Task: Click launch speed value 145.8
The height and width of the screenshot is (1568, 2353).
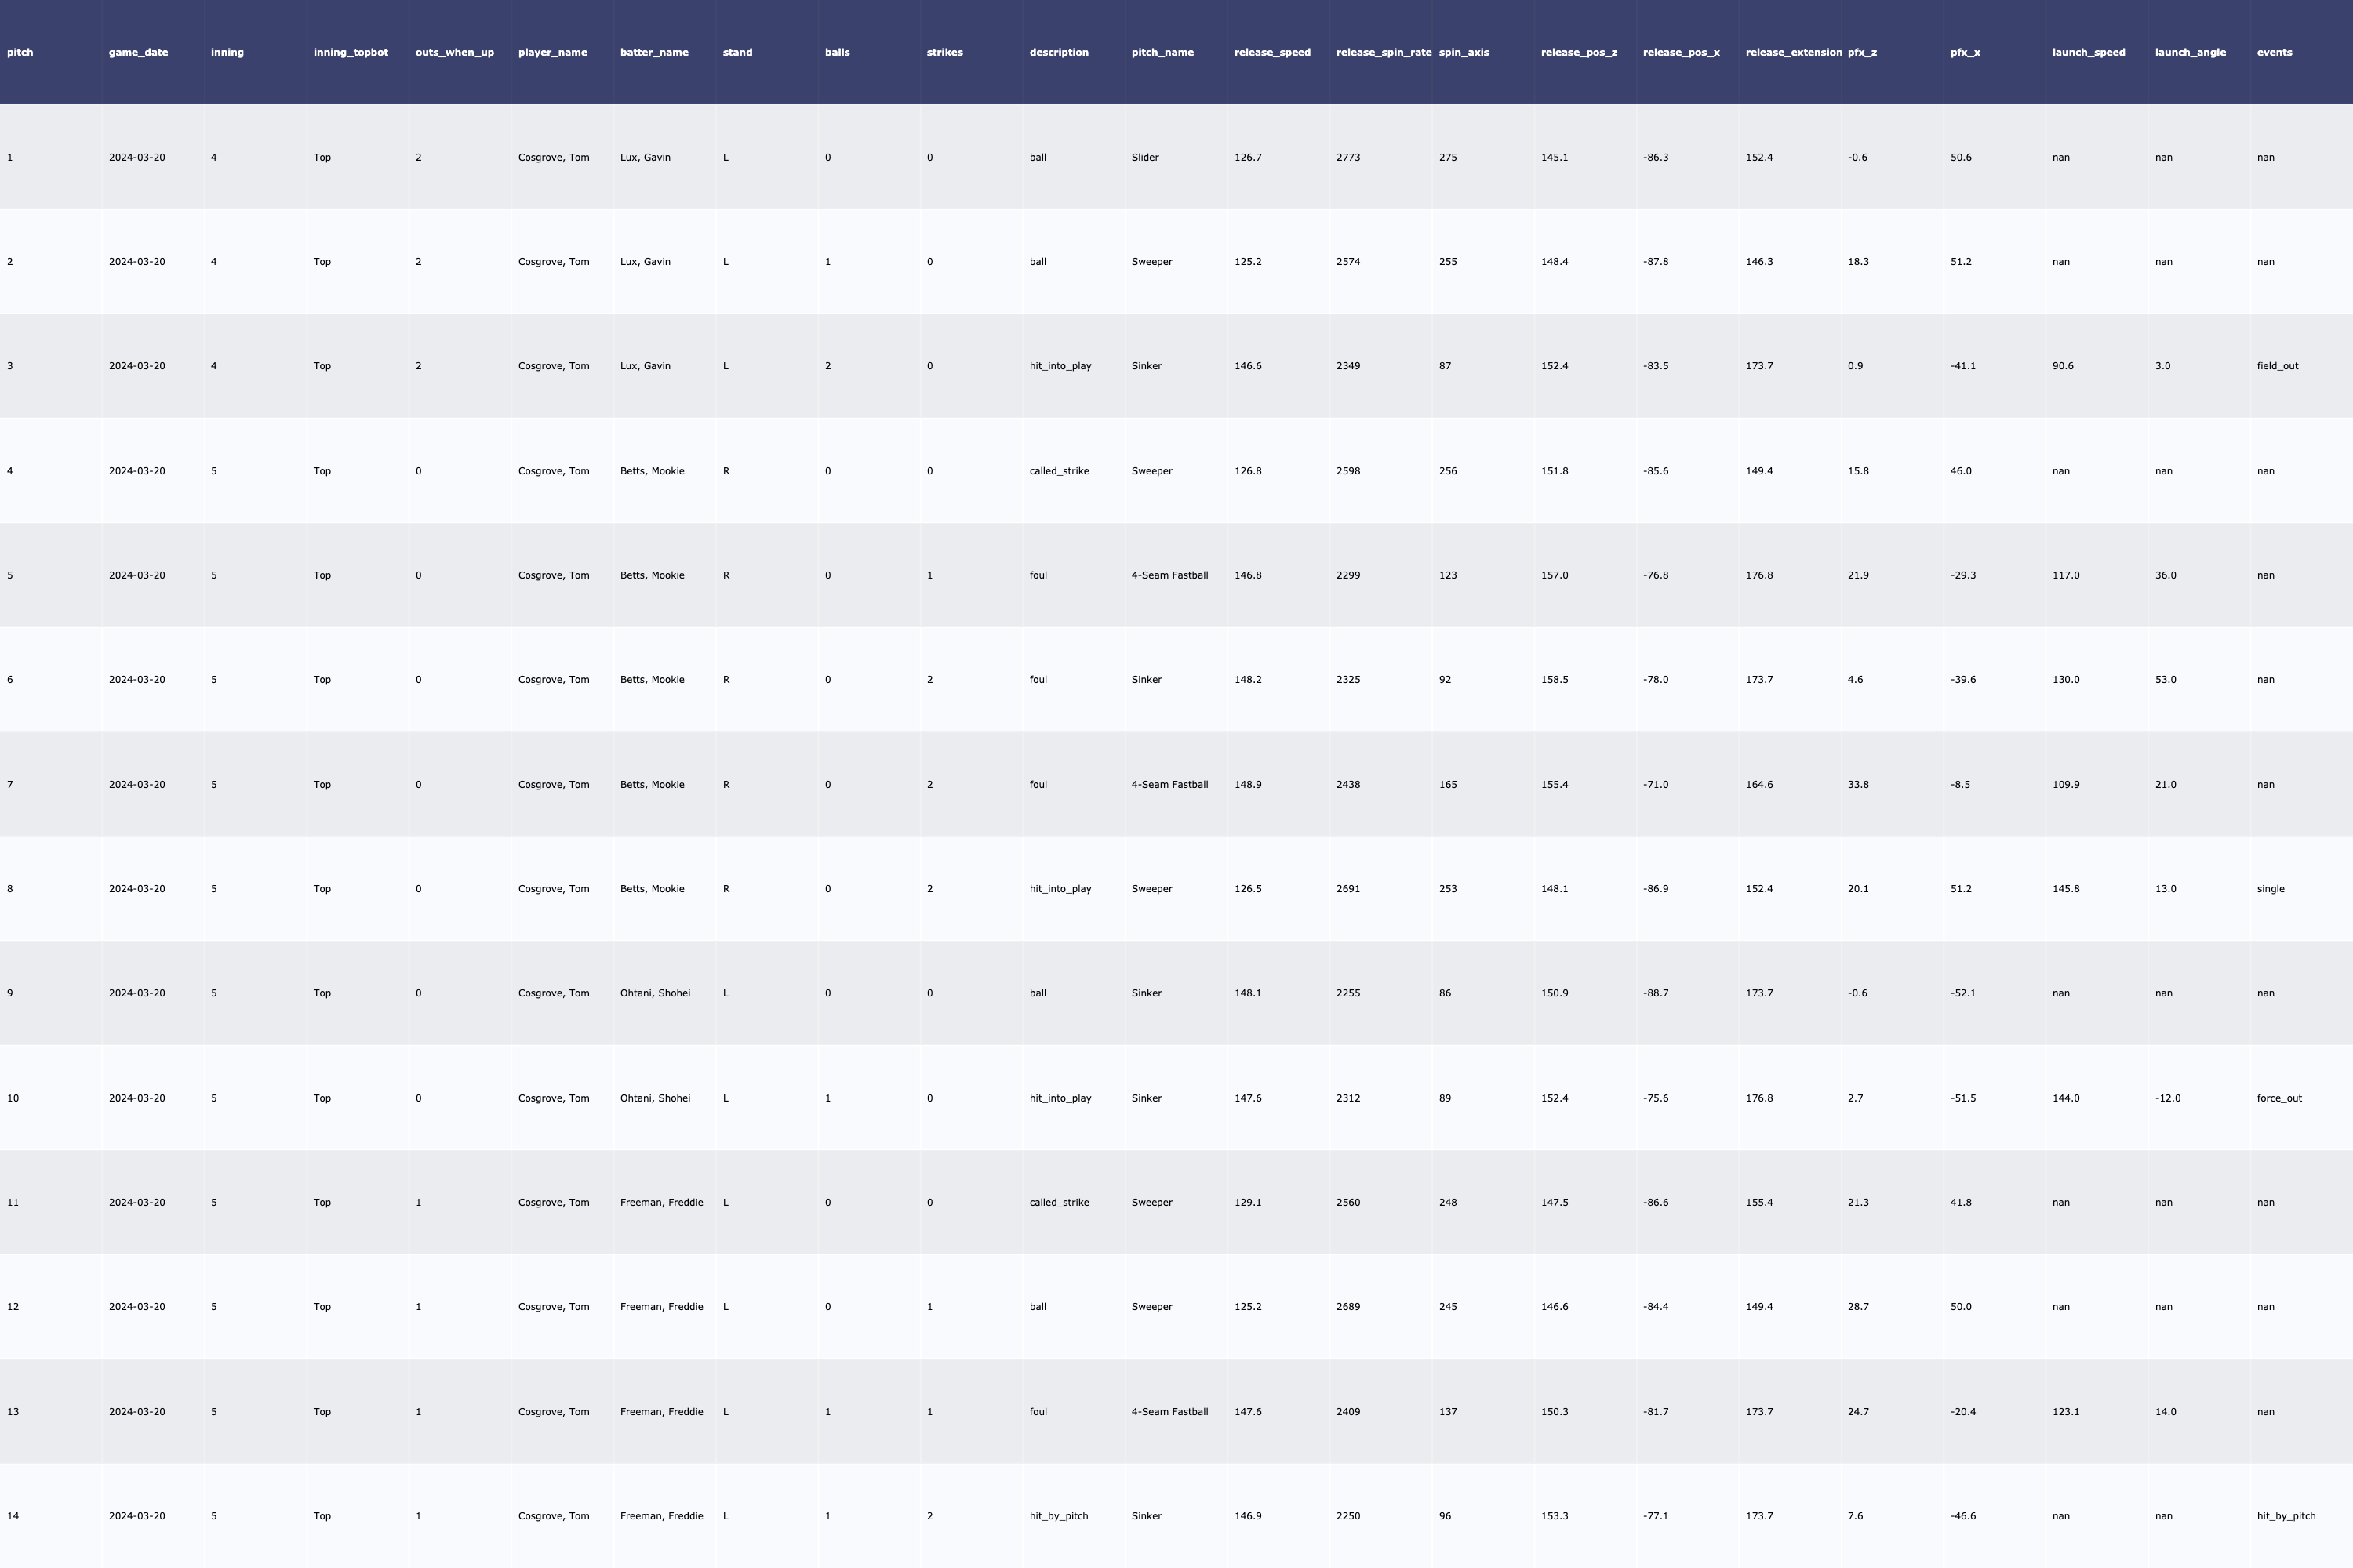Action: pos(2065,889)
